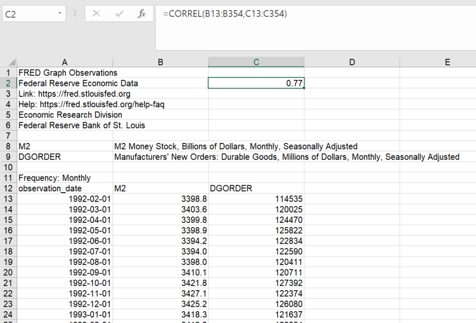Click M2 value 3394.2
The image size is (476, 323).
161,241
